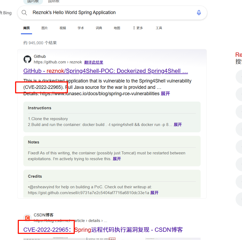Image resolution: width=242 pixels, height=240 pixels.
Task: Select the 国内版 version toggle
Action: pos(33,1)
